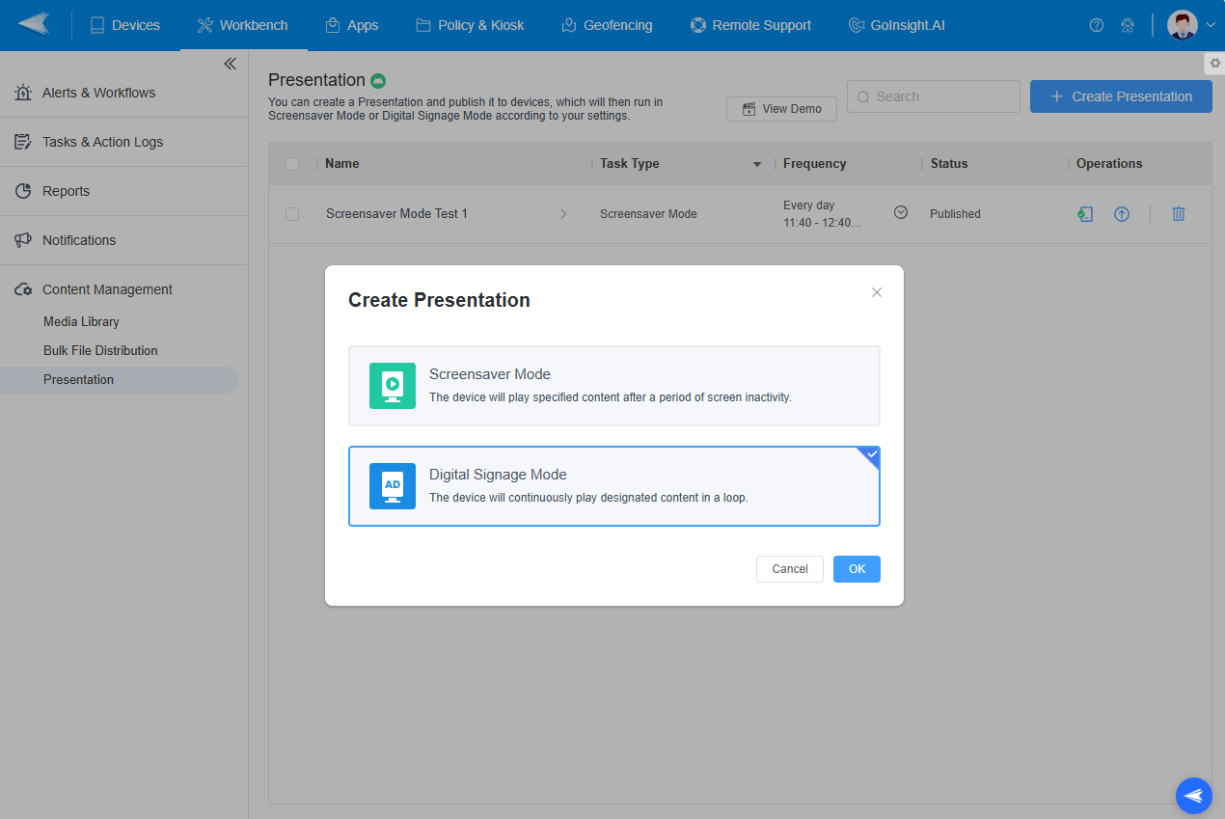Tick the checkbox beside Screensaver Mode Test 1
The image size is (1225, 819).
point(292,213)
